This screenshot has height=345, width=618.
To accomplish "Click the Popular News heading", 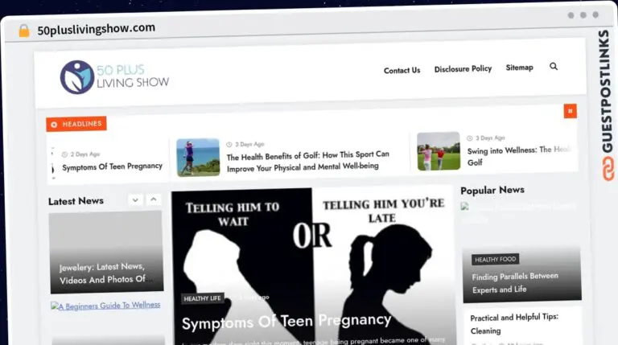I will click(492, 191).
